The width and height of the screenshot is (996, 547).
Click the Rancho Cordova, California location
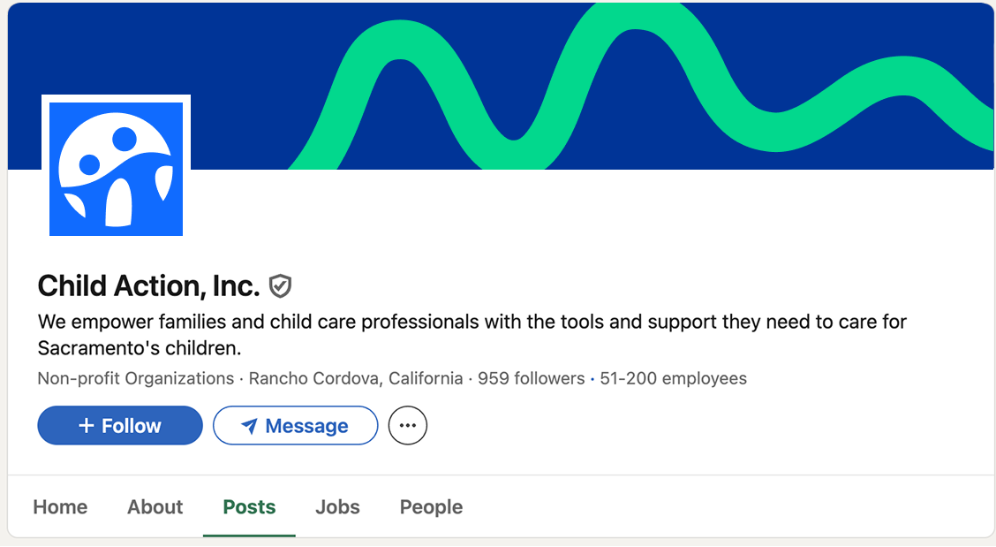tap(356, 379)
